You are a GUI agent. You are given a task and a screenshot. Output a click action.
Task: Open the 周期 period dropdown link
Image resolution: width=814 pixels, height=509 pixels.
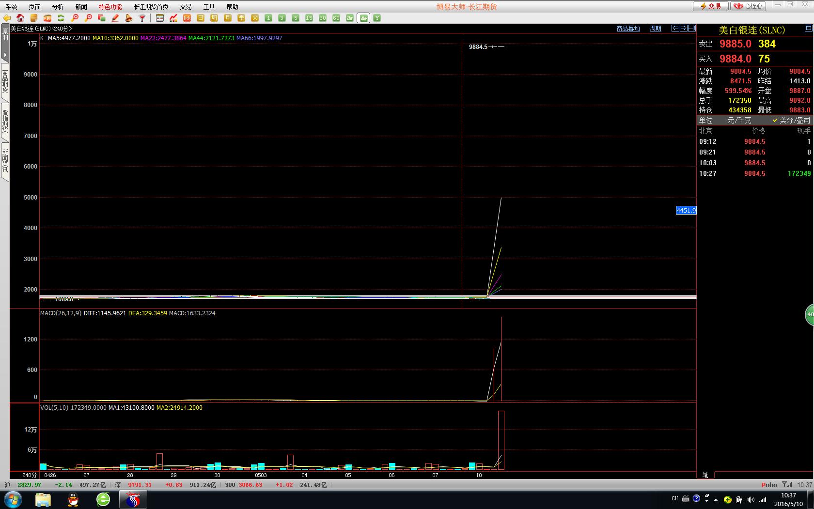[x=655, y=29]
